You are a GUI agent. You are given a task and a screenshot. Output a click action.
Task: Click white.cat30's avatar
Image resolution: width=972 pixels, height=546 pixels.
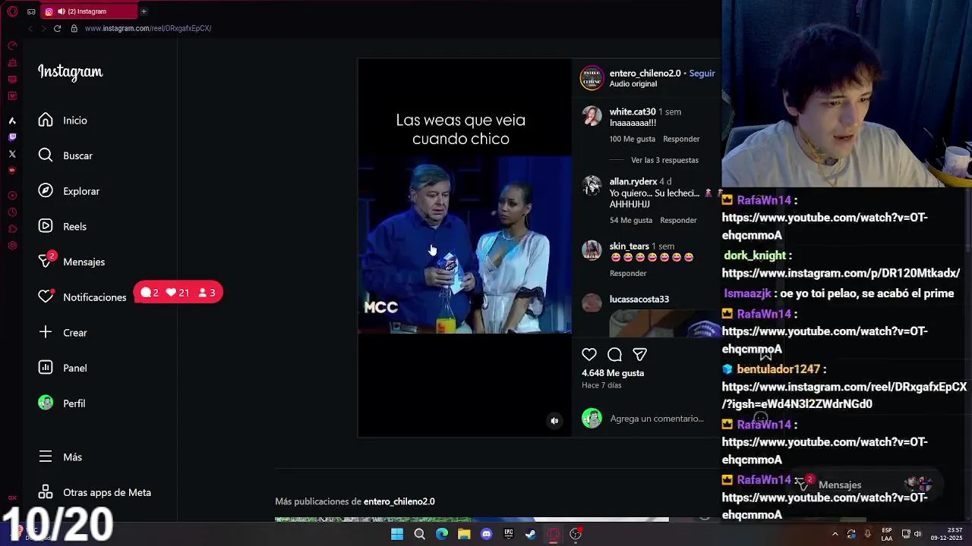[592, 116]
